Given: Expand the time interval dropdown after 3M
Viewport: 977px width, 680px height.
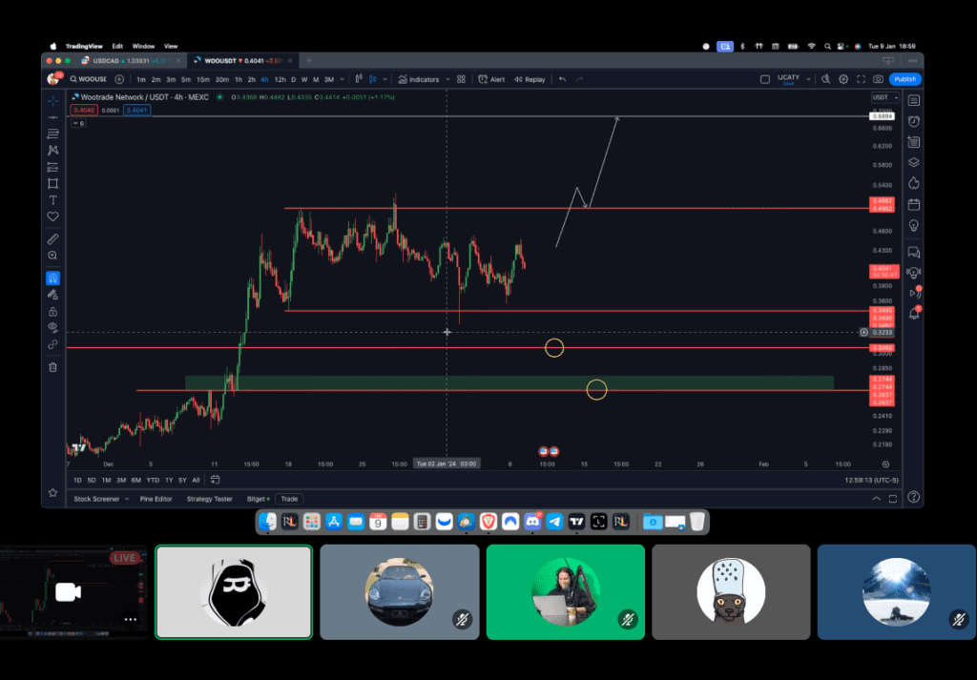Looking at the screenshot, I should (x=342, y=79).
